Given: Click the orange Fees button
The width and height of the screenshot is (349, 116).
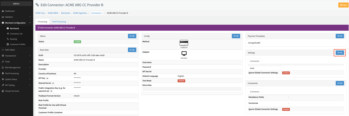Looking at the screenshot, I should [x=343, y=5].
